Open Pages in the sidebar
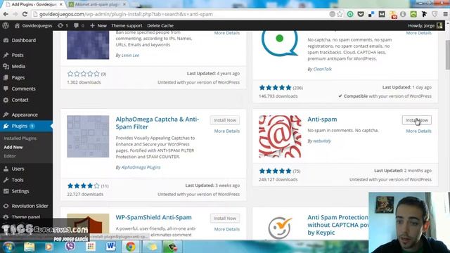 point(18,77)
